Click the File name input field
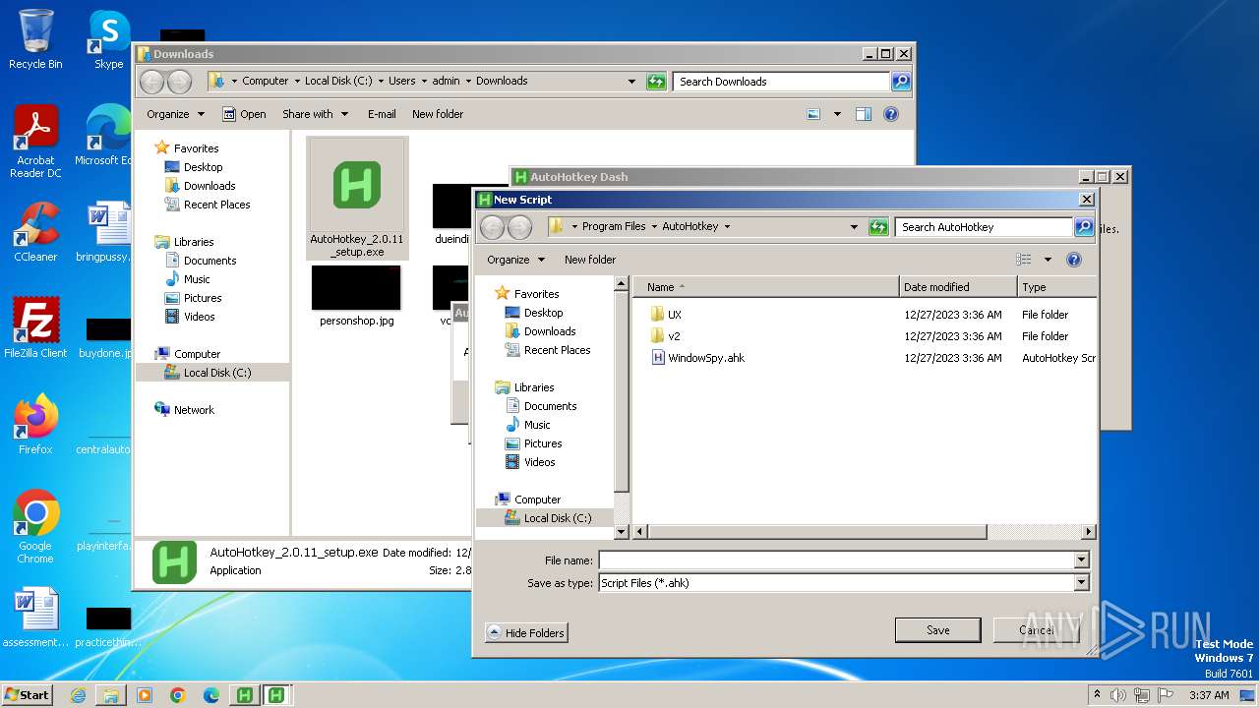This screenshot has height=708, width=1259. coord(835,560)
